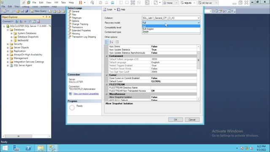270x152 pixels.
Task: Expand the Management folder
Action: click(x=8, y=58)
